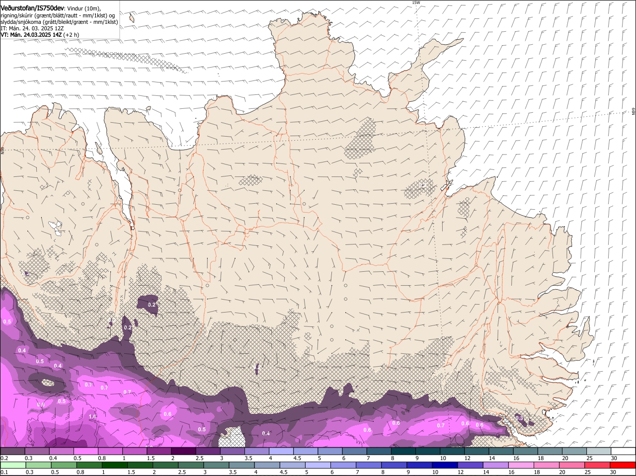Click the 'IT: Mán. 24. 03. 2025 12Z' line
The width and height of the screenshot is (636, 476).
[32, 28]
